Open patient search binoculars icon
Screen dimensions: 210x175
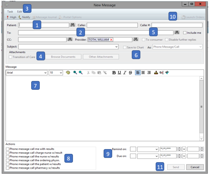[x=72, y=25]
